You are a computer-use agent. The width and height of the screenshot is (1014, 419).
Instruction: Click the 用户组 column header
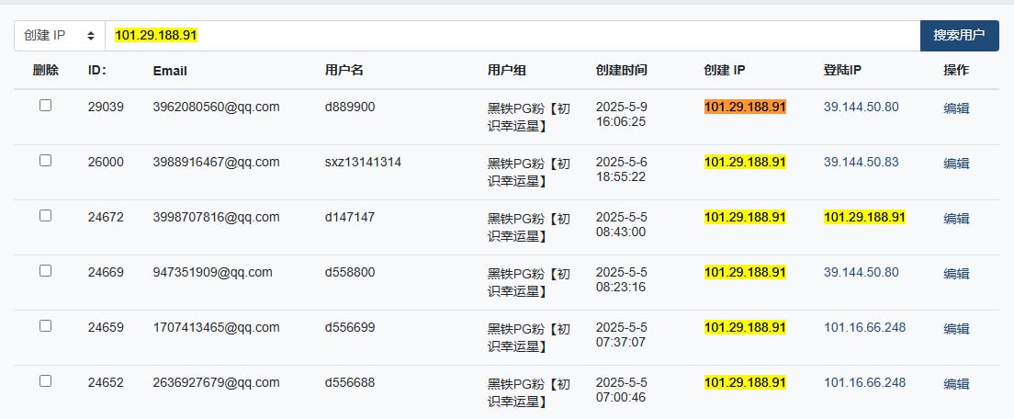(507, 71)
